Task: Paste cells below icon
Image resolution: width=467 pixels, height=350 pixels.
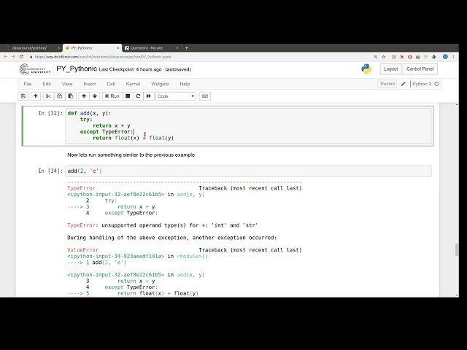Action: pos(71,96)
